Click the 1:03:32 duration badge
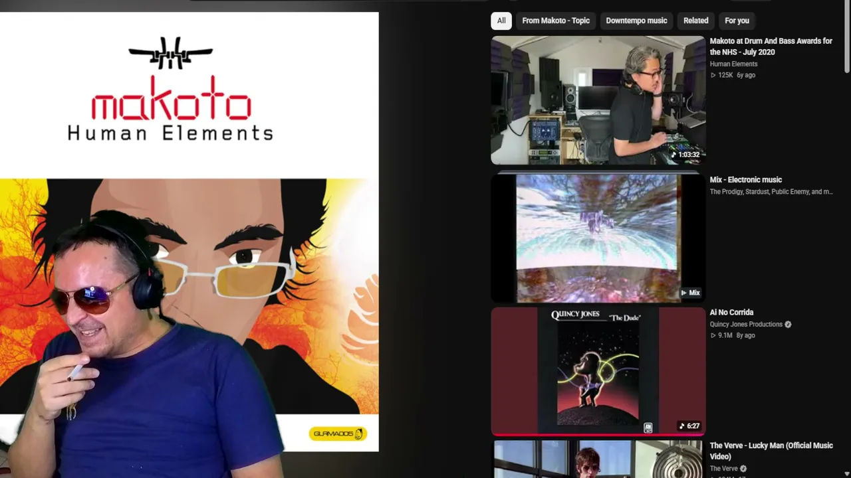 click(x=685, y=155)
